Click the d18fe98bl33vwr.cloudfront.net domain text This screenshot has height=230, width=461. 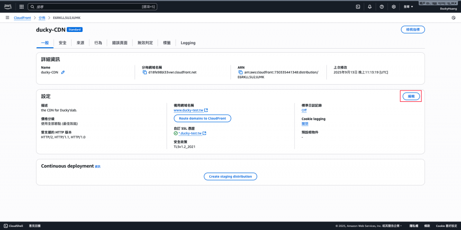[172, 72]
